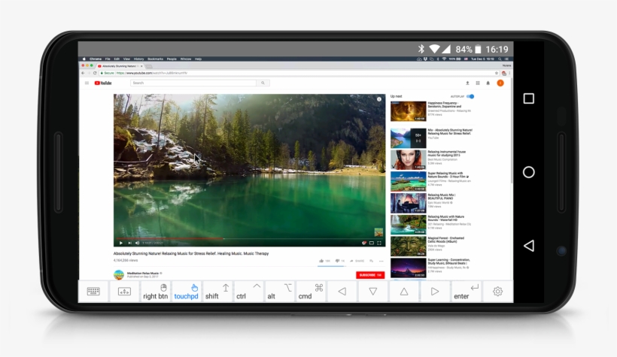The height and width of the screenshot is (357, 617).
Task: Bookmark page with the star icon
Action: (497, 73)
